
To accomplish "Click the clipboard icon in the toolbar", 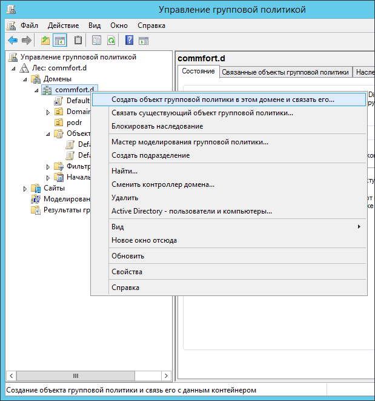I will pyautogui.click(x=78, y=41).
